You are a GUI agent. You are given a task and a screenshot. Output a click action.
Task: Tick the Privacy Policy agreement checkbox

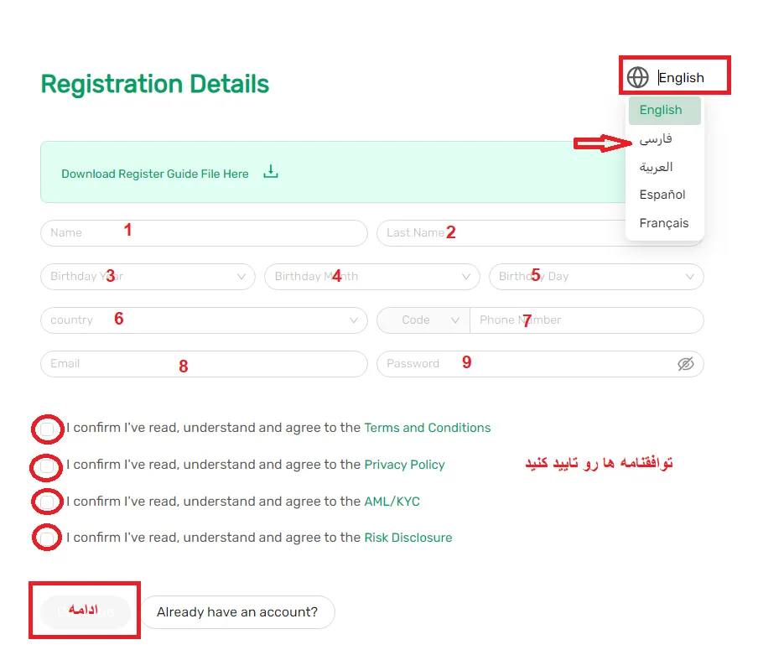tap(48, 465)
